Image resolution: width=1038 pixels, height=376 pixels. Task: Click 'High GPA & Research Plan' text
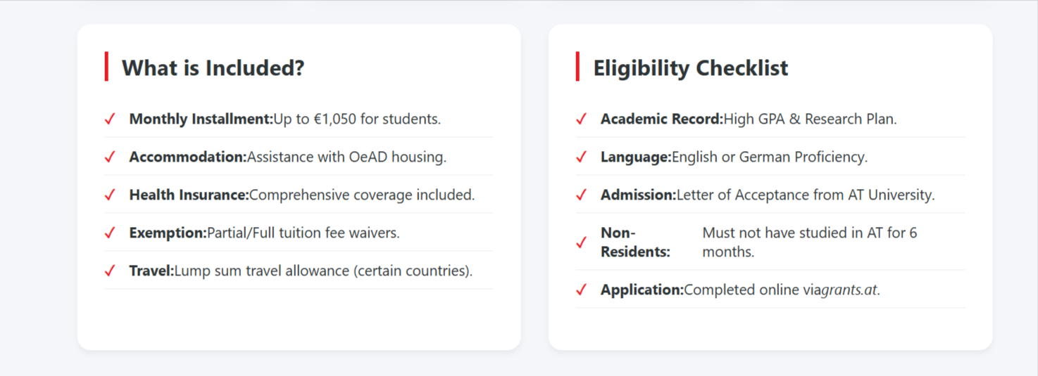(x=810, y=119)
